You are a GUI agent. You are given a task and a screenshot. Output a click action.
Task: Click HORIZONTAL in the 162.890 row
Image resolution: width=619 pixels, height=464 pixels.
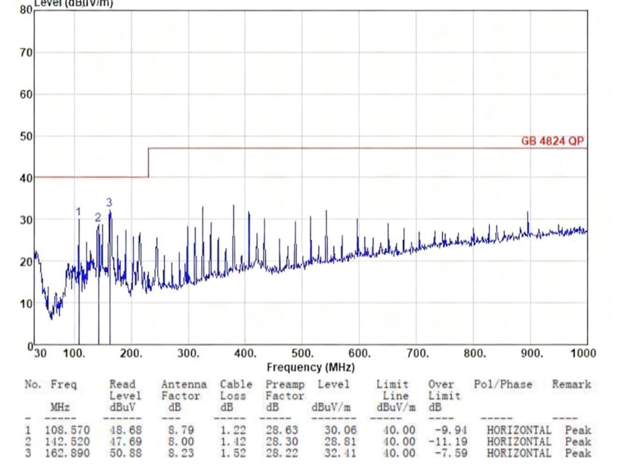tap(519, 453)
